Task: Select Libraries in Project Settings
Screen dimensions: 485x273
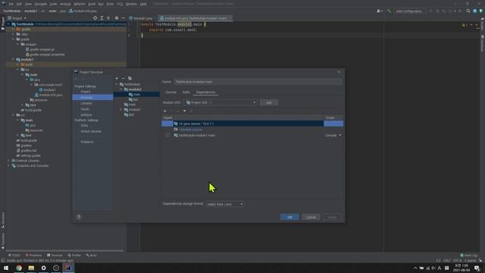Action: point(86,103)
